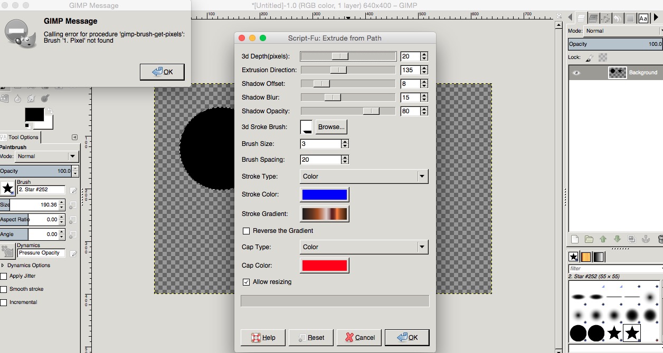663x353 pixels.
Task: Select the Background layer thumbnail
Action: pos(617,73)
